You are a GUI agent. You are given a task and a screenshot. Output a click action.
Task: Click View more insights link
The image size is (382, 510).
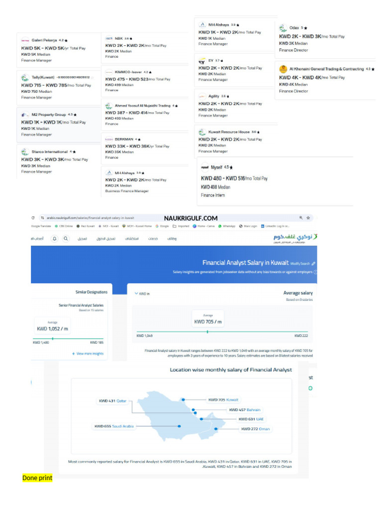88,354
